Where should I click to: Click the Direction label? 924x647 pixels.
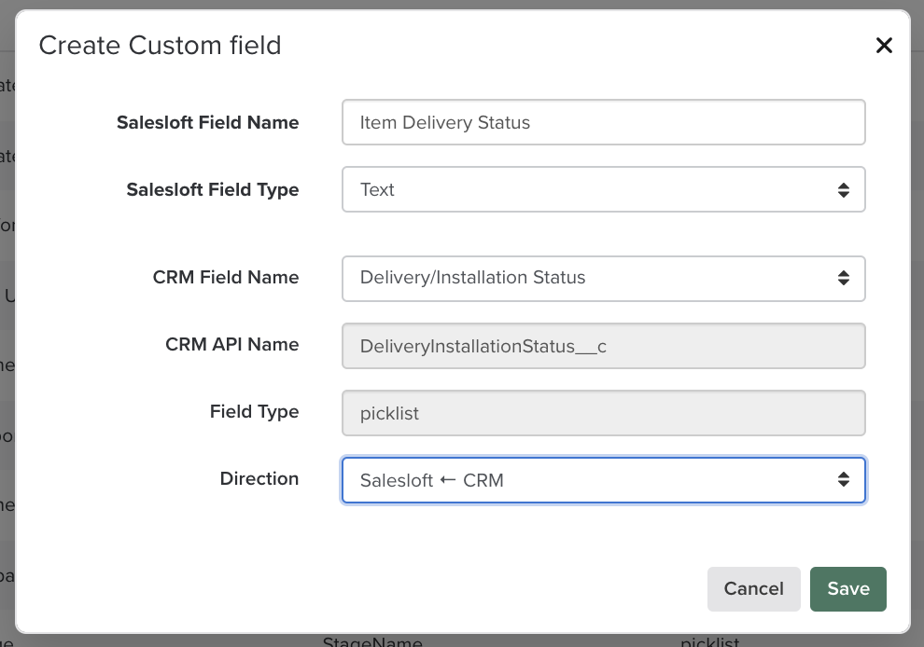click(x=259, y=478)
